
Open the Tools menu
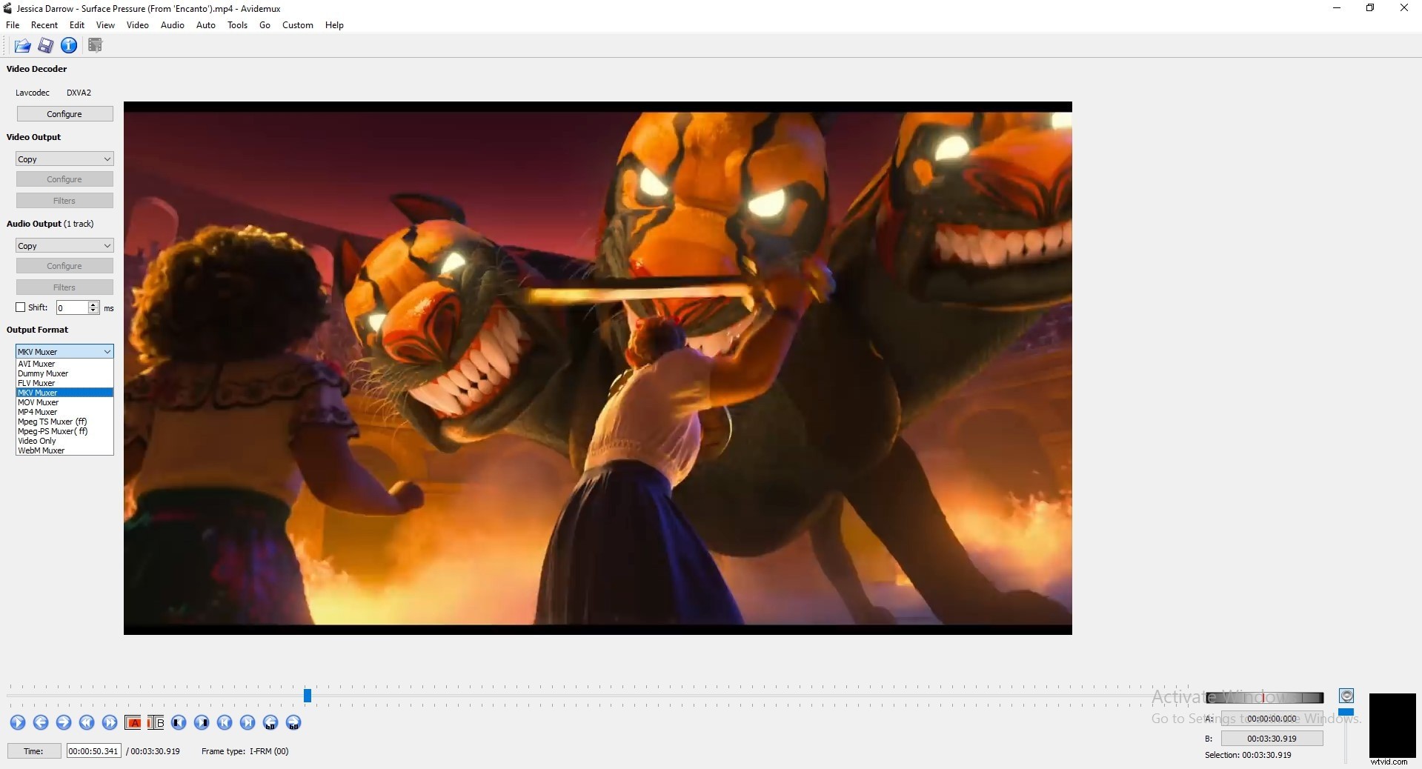click(236, 24)
